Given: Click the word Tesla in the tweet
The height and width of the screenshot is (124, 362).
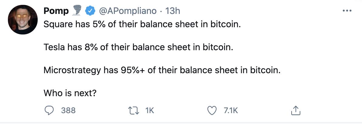Looking at the screenshot, I should tap(53, 47).
